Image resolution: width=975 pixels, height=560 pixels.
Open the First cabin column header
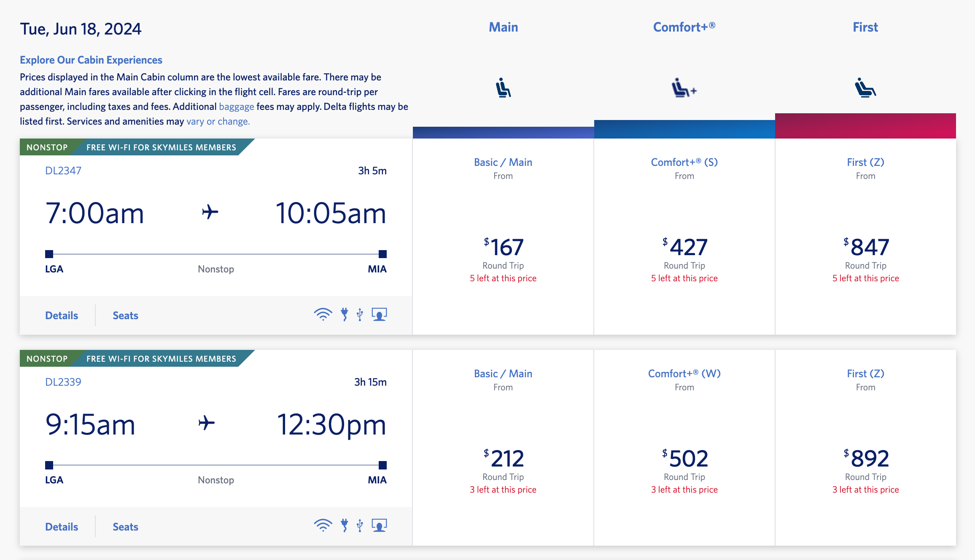[865, 27]
